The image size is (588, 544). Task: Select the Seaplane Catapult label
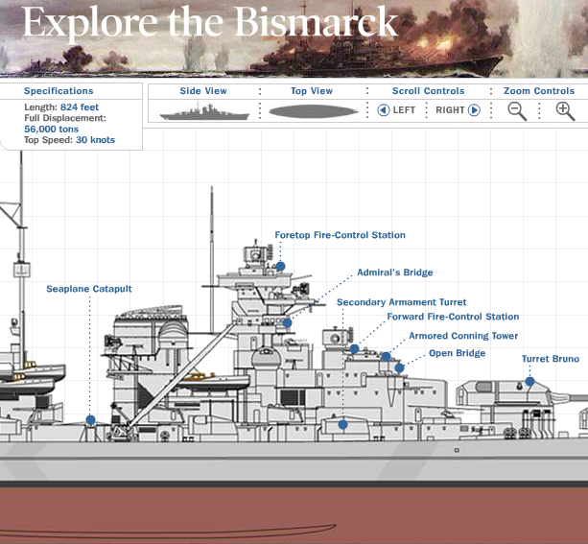(x=89, y=289)
